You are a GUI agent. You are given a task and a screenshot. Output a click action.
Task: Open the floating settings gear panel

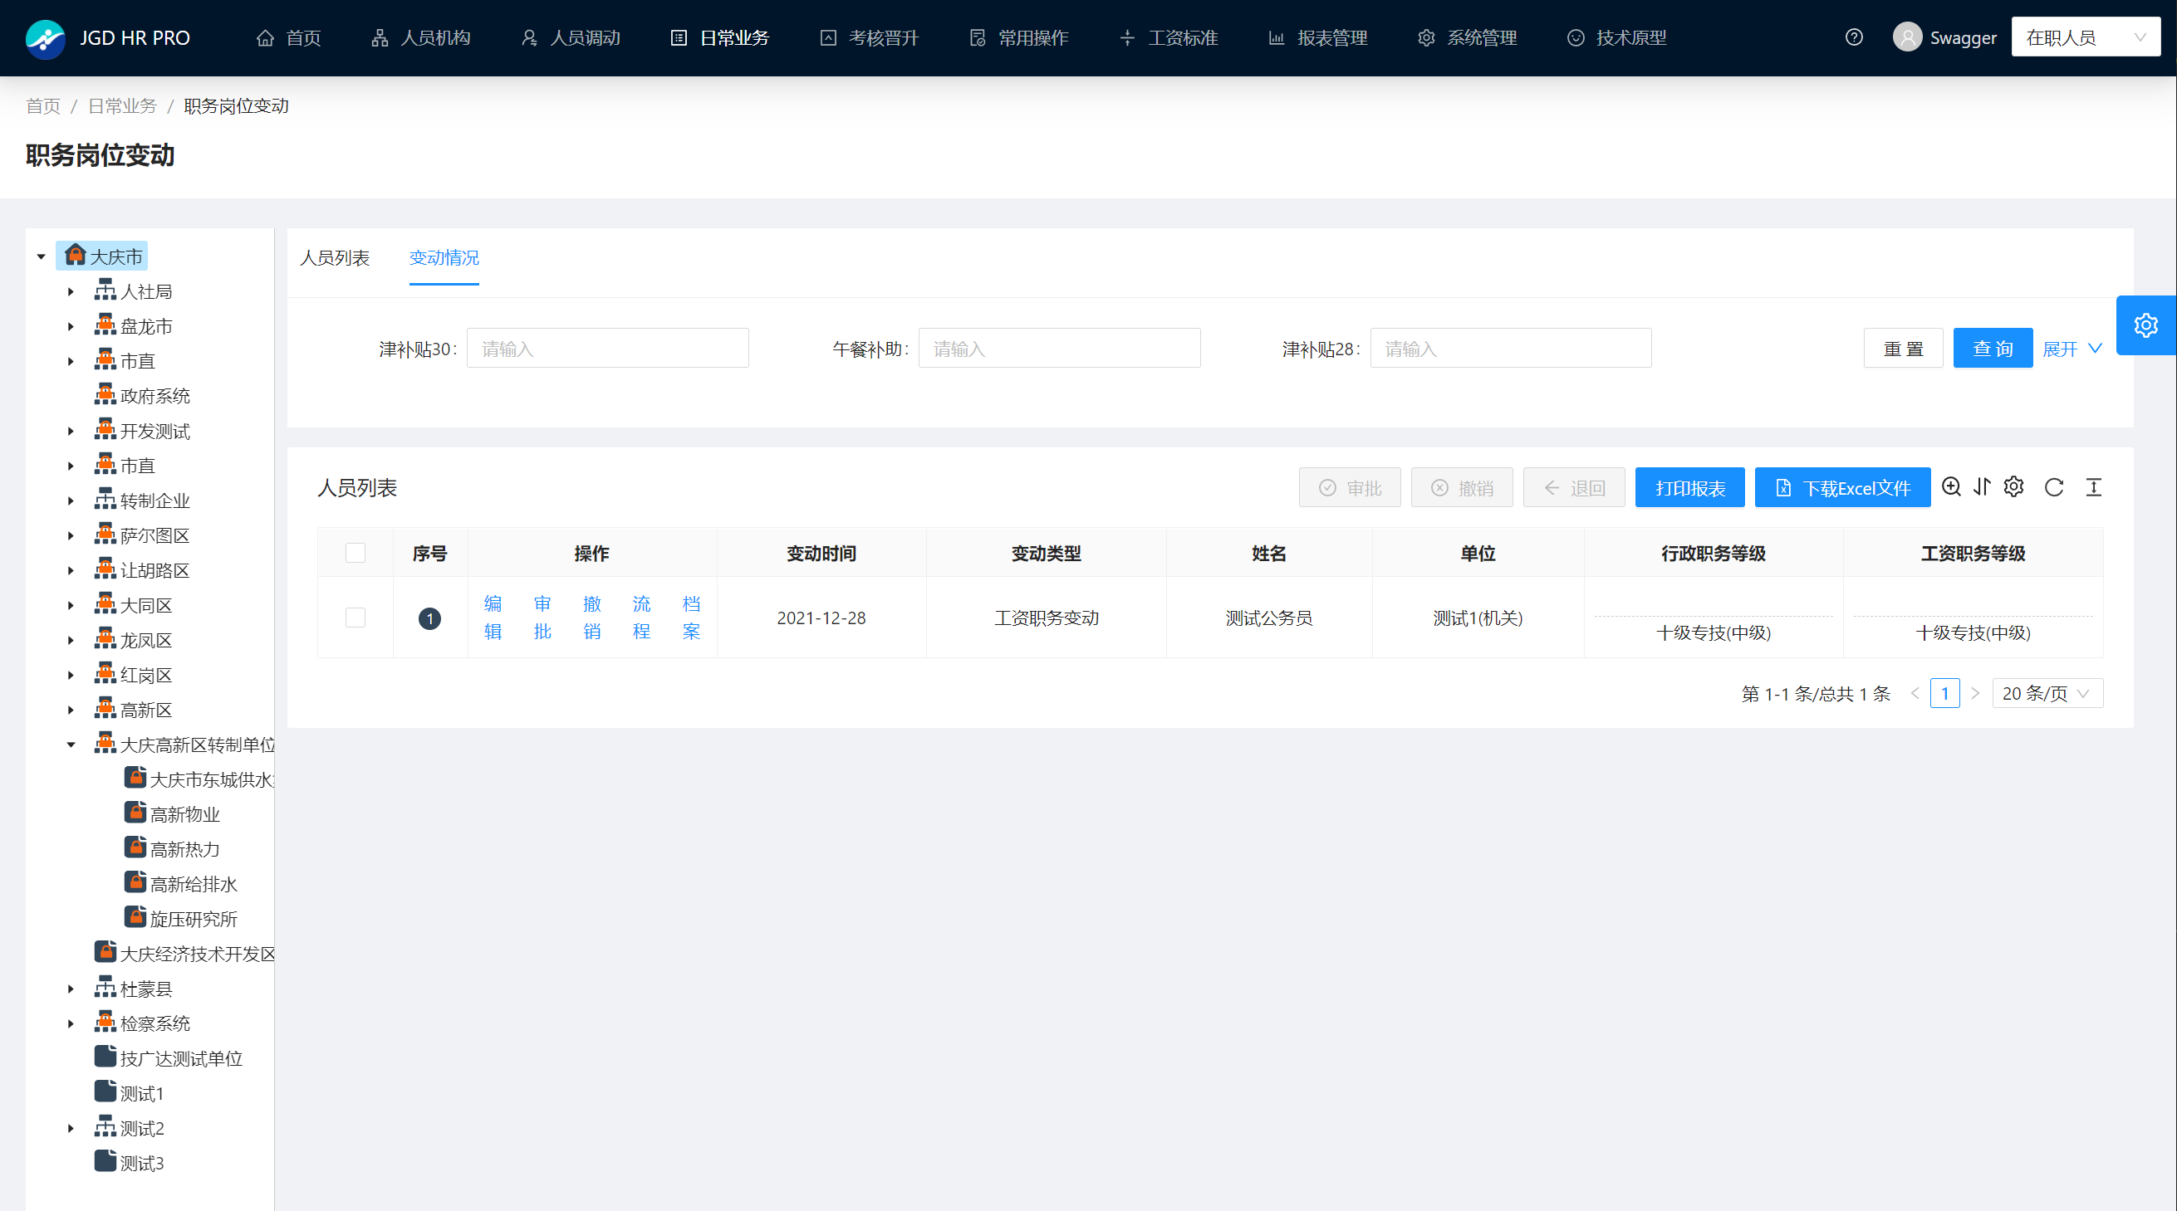(x=2145, y=325)
